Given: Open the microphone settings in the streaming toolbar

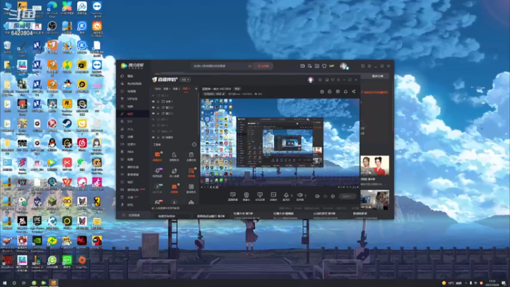Looking at the screenshot, I should pos(286,196).
